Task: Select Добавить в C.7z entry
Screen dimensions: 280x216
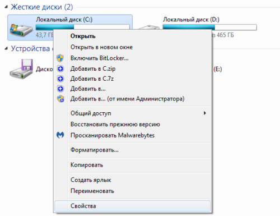Action: (x=133, y=79)
